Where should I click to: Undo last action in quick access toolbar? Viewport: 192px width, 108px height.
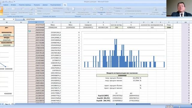coord(6,1)
